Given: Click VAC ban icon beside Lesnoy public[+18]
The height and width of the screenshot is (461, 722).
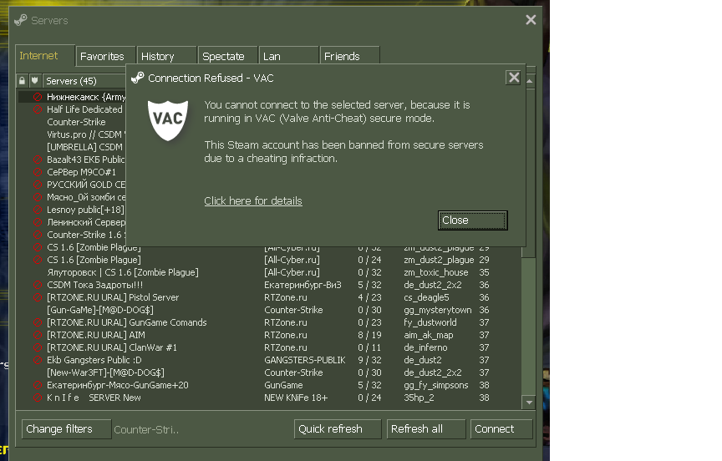Looking at the screenshot, I should tap(38, 210).
